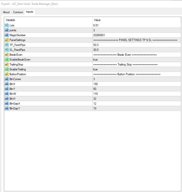182x192 pixels.
Task: Select the BreakEven variable name
Action: pyautogui.click(x=16, y=55)
